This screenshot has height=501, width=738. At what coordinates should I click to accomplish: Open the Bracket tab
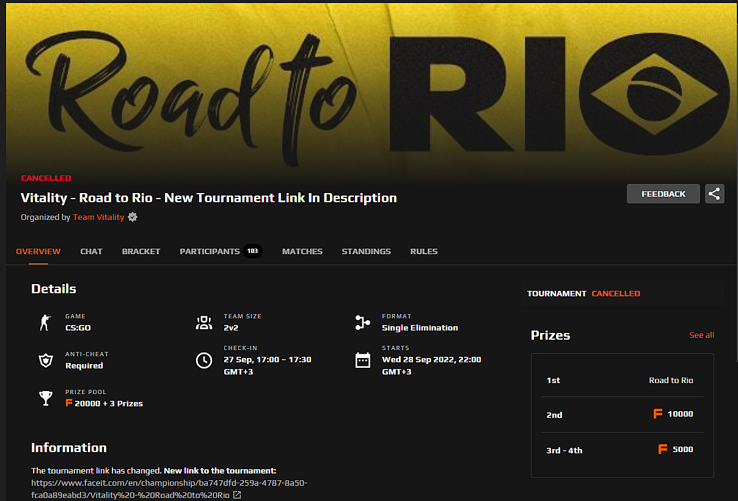(x=141, y=251)
